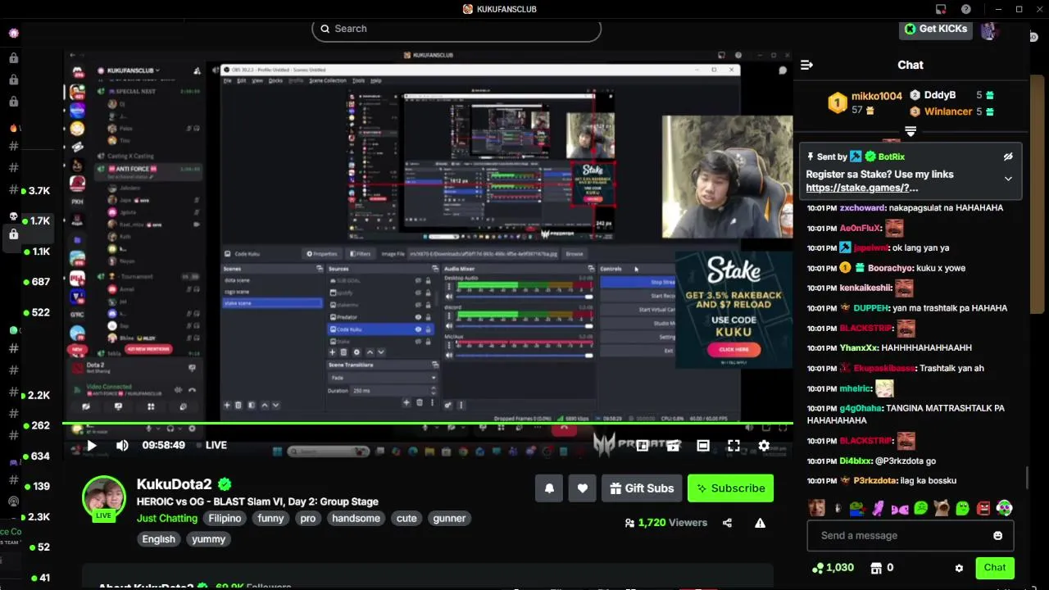Viewport: 1049px width, 590px height.
Task: Open chat settings gear icon
Action: pos(959,568)
